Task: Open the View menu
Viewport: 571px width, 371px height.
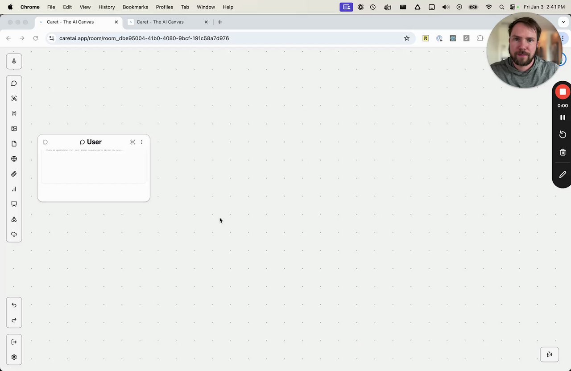Action: pyautogui.click(x=85, y=7)
